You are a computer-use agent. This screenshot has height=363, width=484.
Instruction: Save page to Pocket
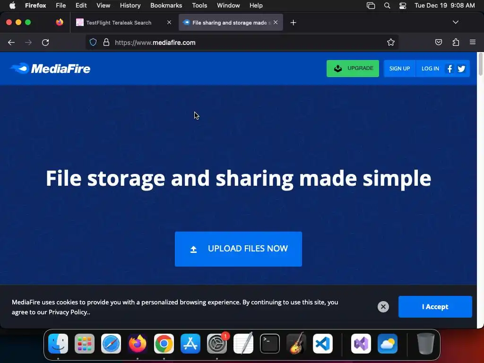coord(438,42)
